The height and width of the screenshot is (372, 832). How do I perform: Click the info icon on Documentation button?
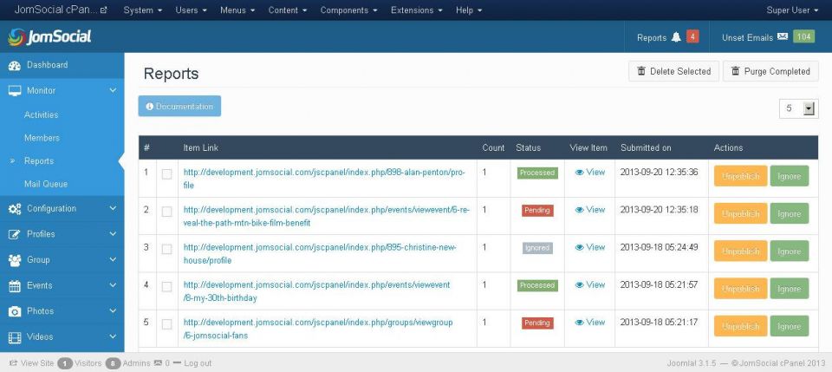150,107
